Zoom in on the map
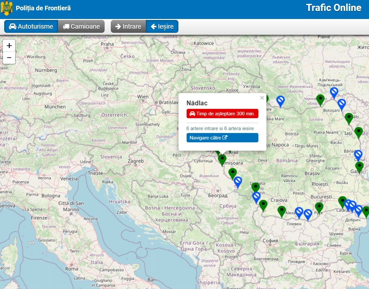 [x=9, y=46]
